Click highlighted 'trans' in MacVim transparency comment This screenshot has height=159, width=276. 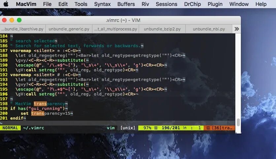click(x=40, y=104)
